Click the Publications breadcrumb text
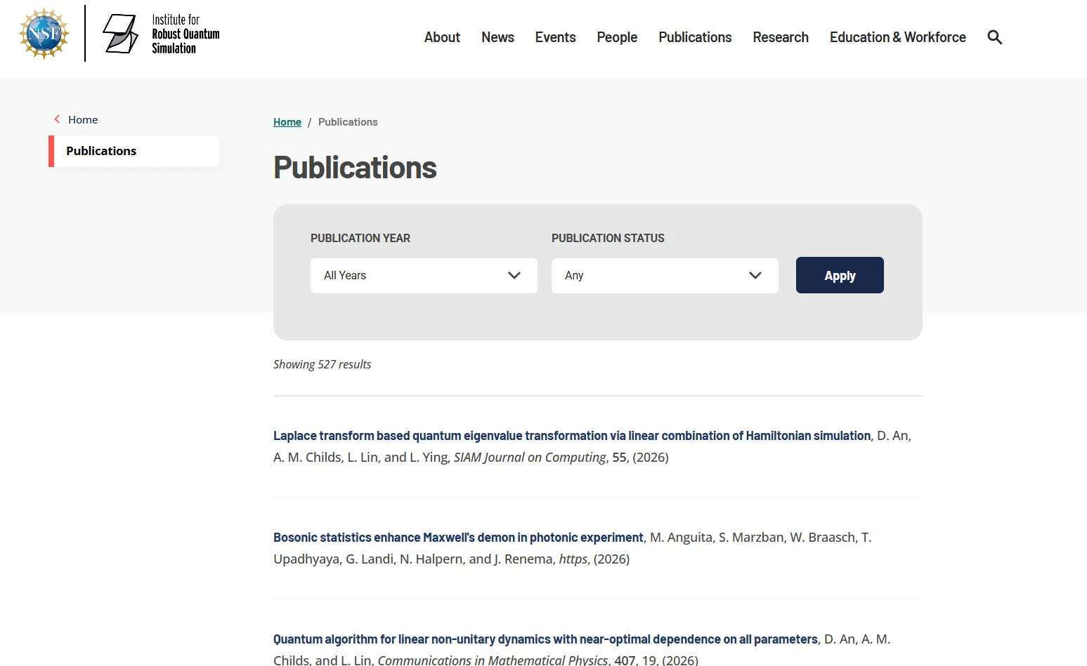1087x666 pixels. (x=348, y=122)
